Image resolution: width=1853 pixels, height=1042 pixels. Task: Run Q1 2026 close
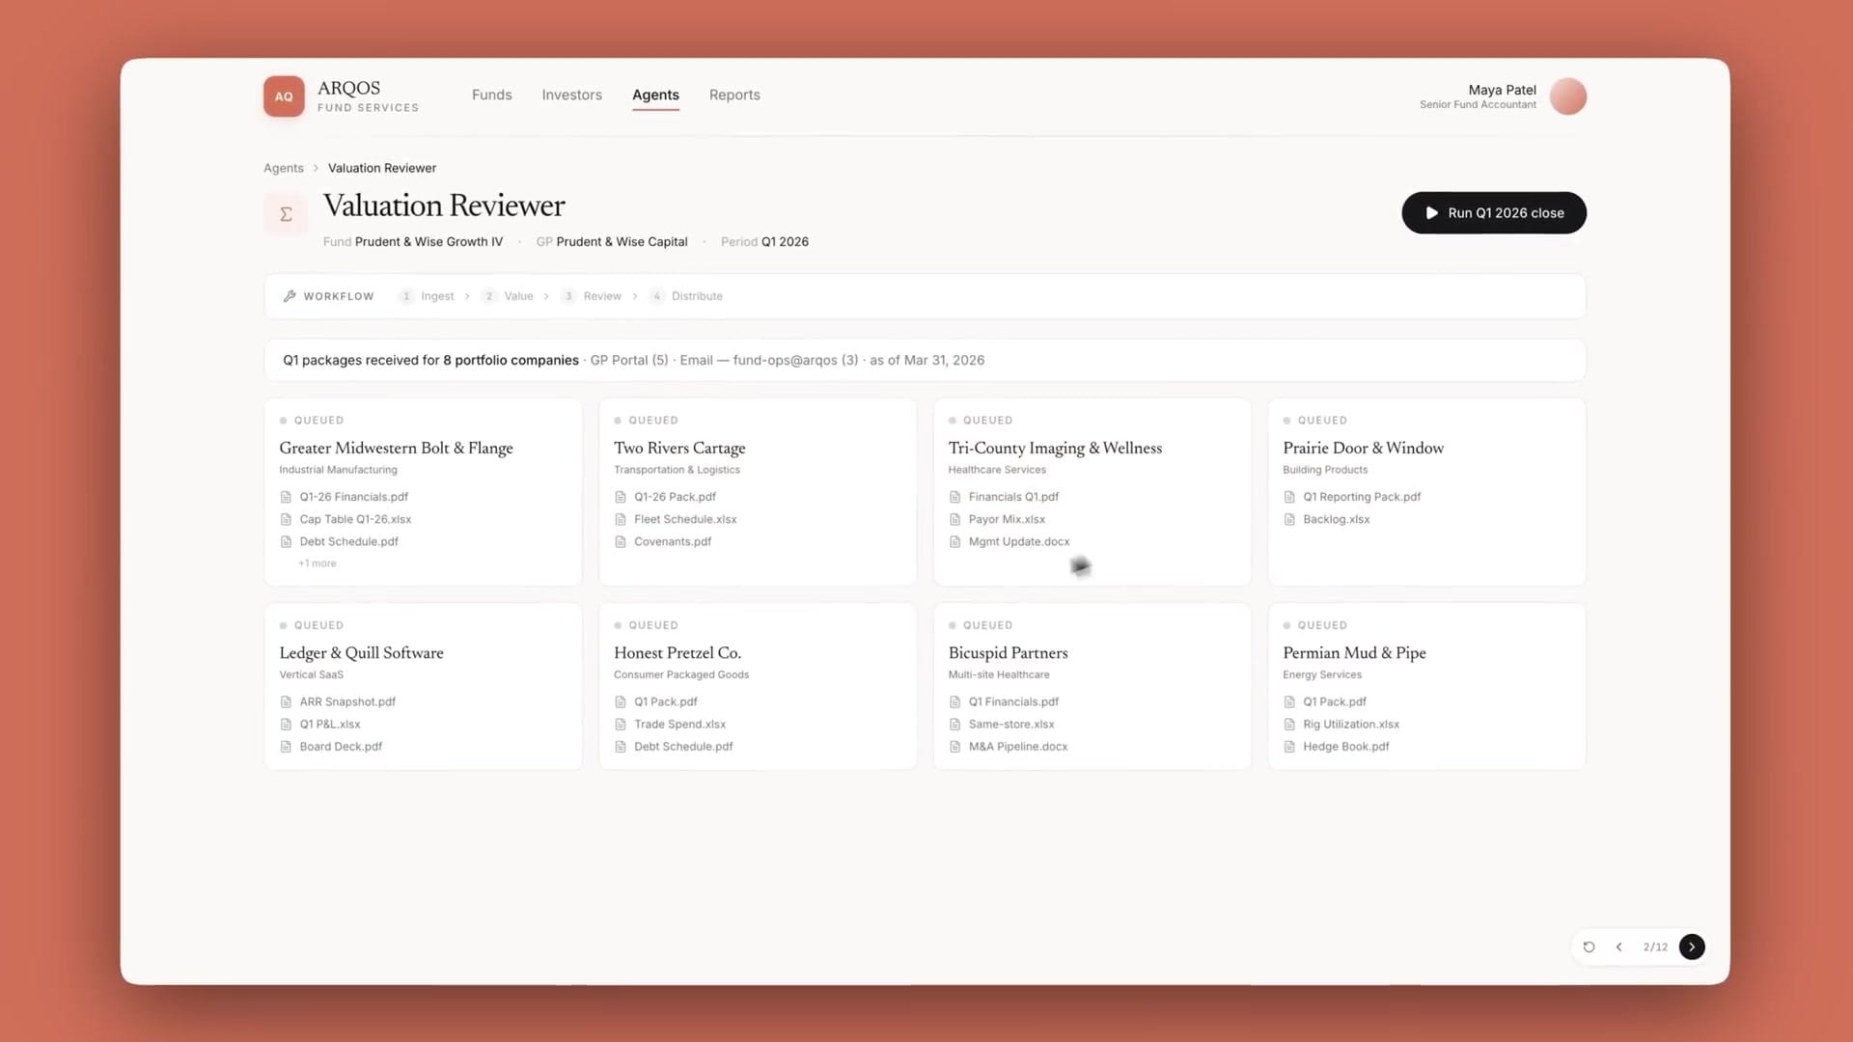point(1494,212)
